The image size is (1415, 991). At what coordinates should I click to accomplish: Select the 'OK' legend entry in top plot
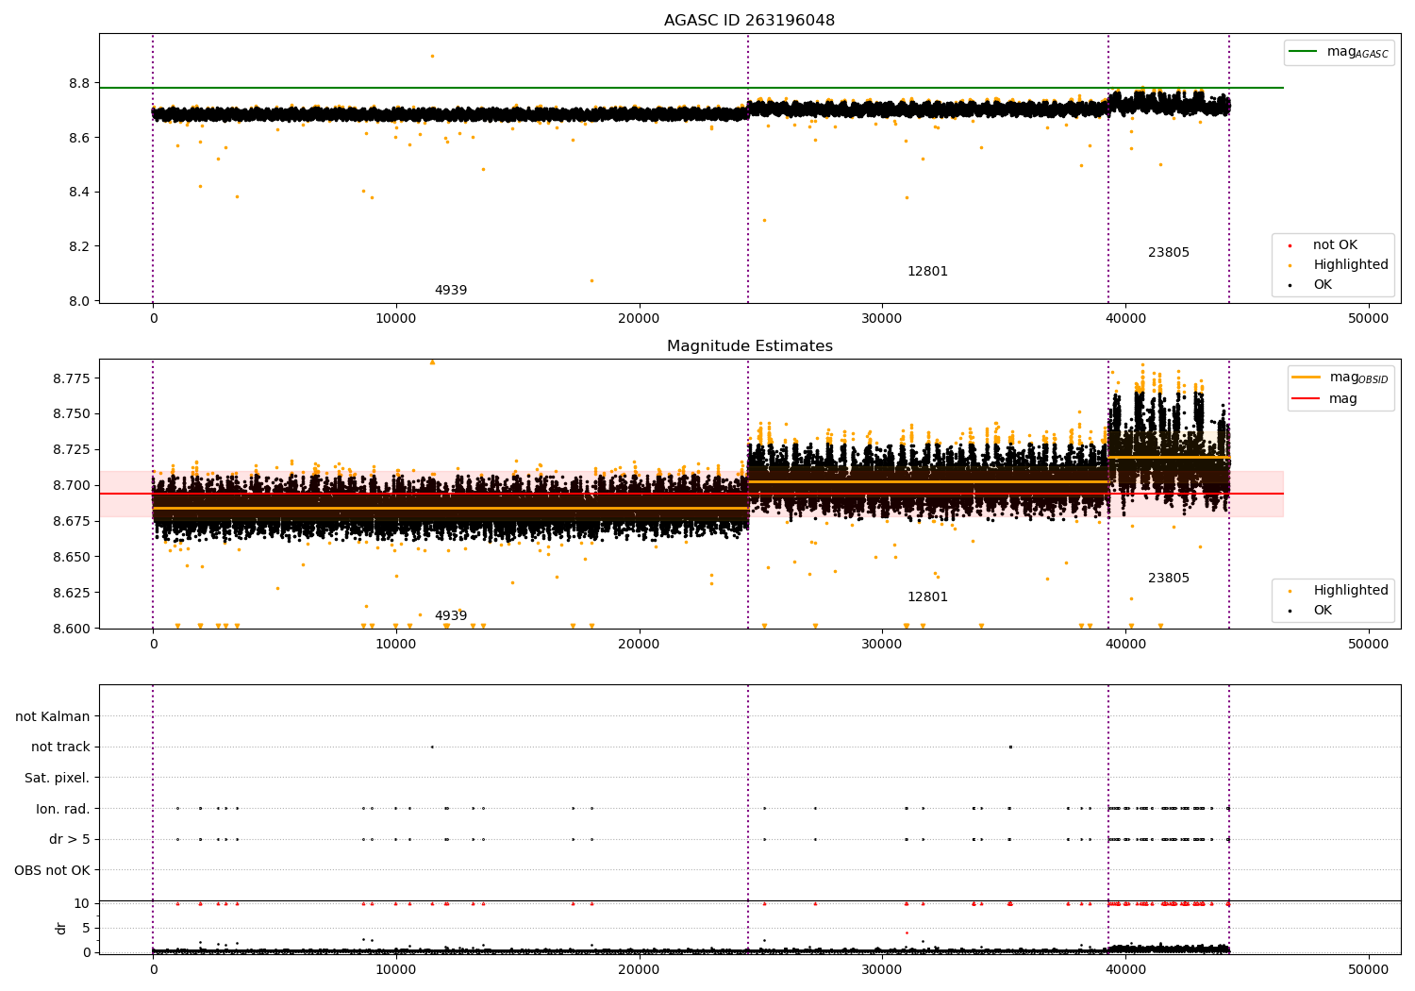point(1323,285)
